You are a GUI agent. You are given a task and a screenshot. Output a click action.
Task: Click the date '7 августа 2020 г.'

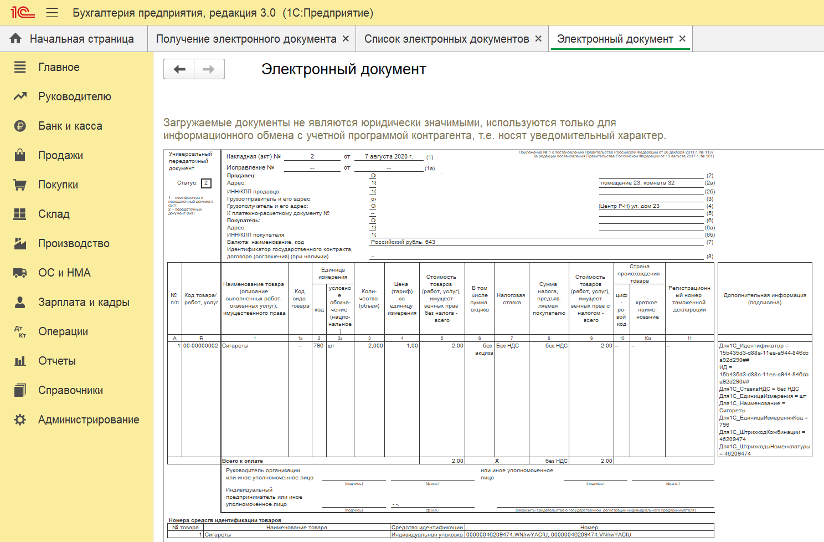389,157
